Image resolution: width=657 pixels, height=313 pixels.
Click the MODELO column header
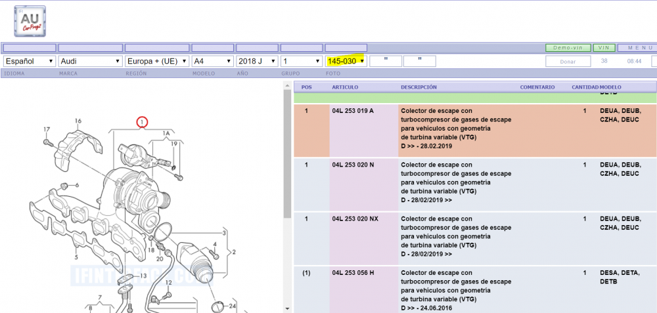click(610, 87)
